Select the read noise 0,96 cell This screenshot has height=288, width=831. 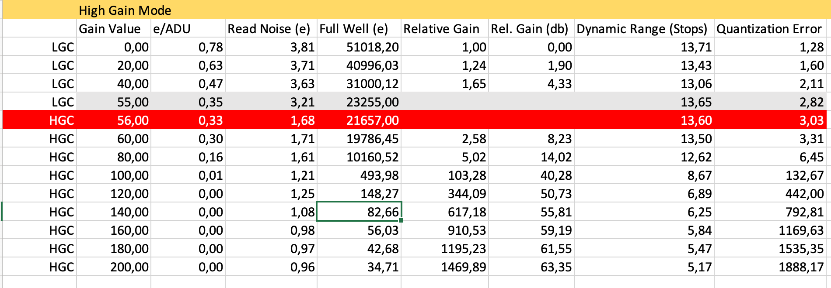click(271, 267)
